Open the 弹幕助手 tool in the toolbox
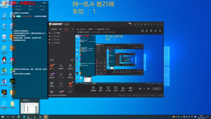 click(x=52, y=67)
